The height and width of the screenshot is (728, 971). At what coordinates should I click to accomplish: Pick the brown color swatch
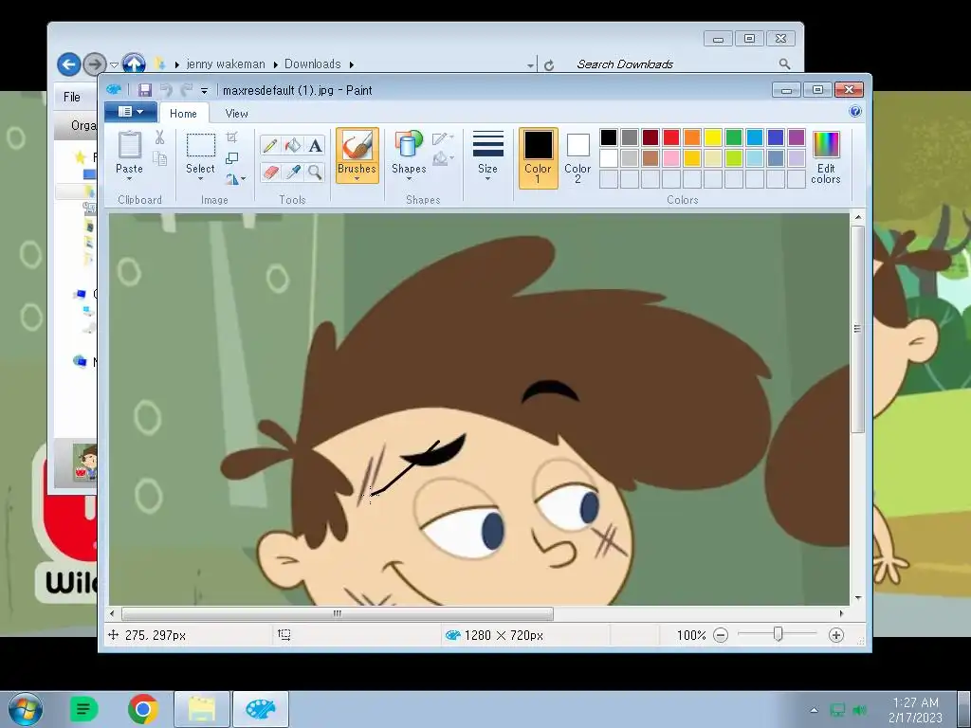[650, 158]
